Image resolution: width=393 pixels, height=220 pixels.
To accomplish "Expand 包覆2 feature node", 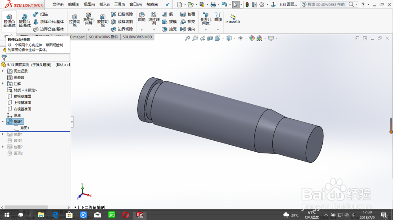I will (x=3, y=147).
